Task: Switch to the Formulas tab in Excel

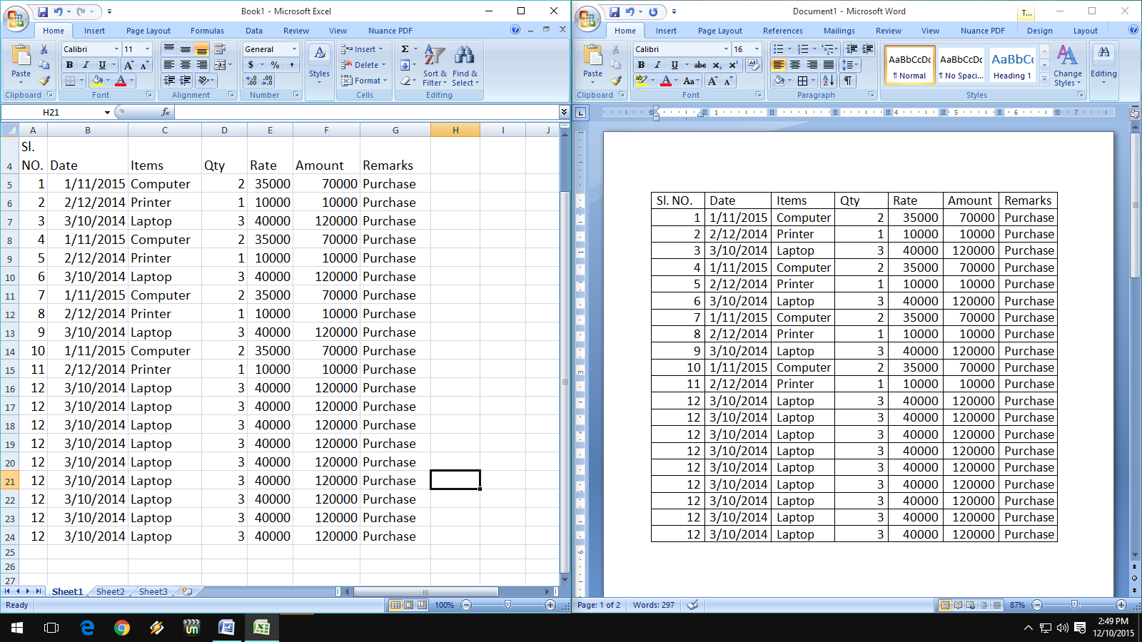Action: (207, 30)
